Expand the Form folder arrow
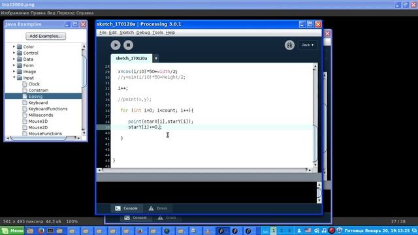 click(14, 65)
